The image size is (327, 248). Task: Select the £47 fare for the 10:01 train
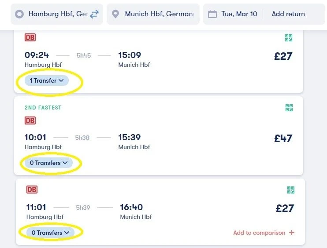[283, 139]
